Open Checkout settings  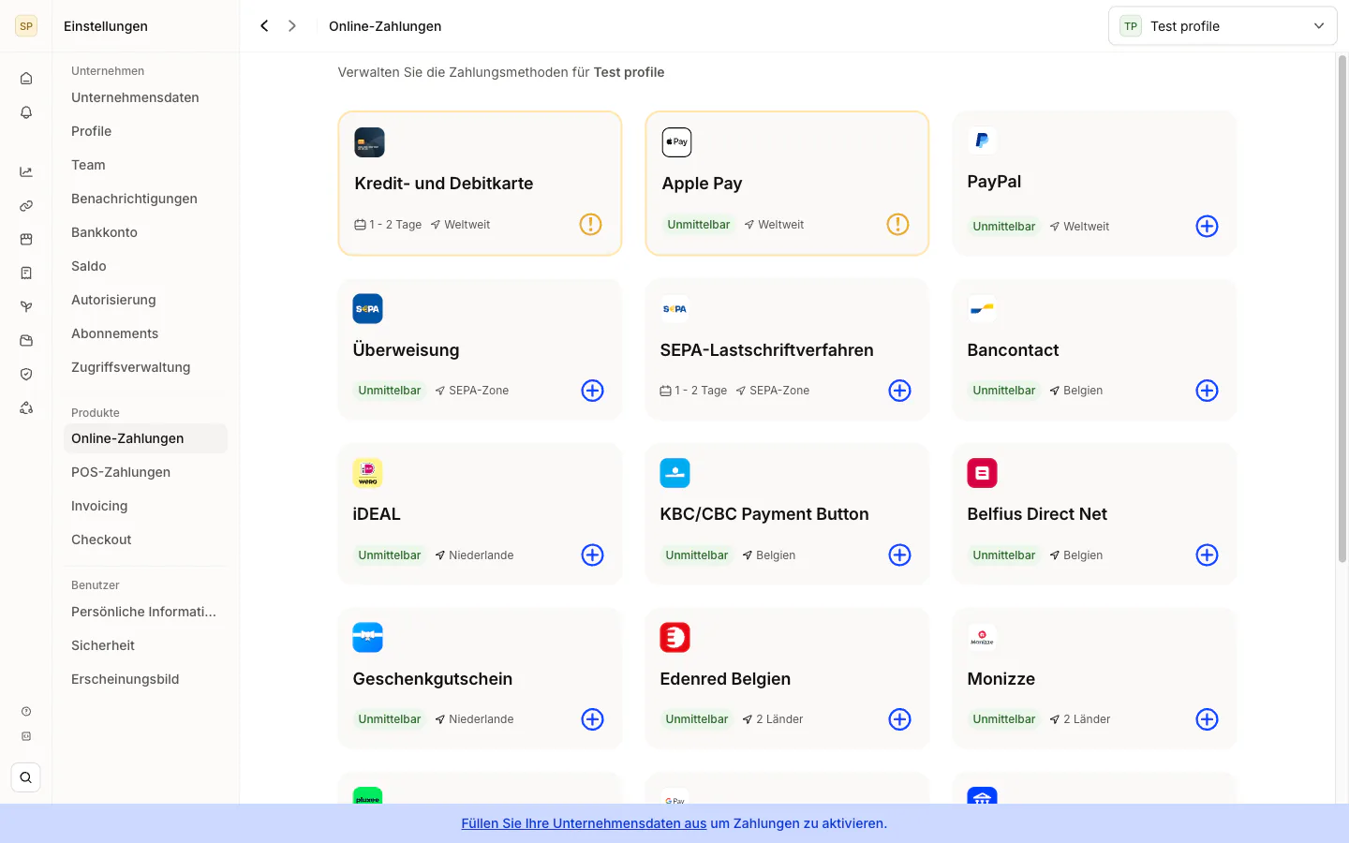[145, 540]
